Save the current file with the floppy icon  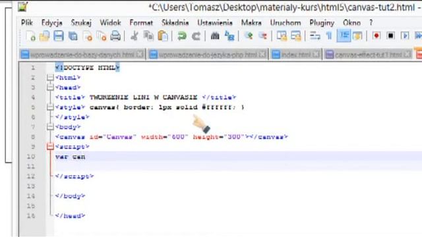click(x=59, y=36)
